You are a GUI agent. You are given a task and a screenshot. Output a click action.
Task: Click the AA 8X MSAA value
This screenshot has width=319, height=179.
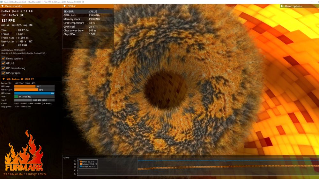23,45
